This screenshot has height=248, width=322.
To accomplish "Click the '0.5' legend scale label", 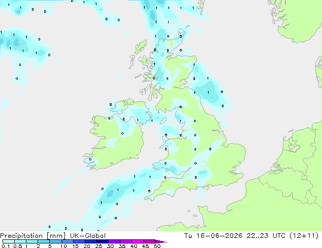I will (18, 246).
